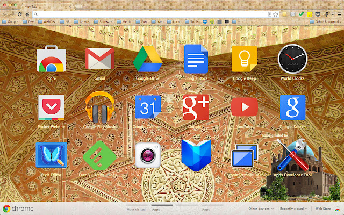Launch the Google Docs app
This screenshot has width=344, height=215.
pos(196,59)
